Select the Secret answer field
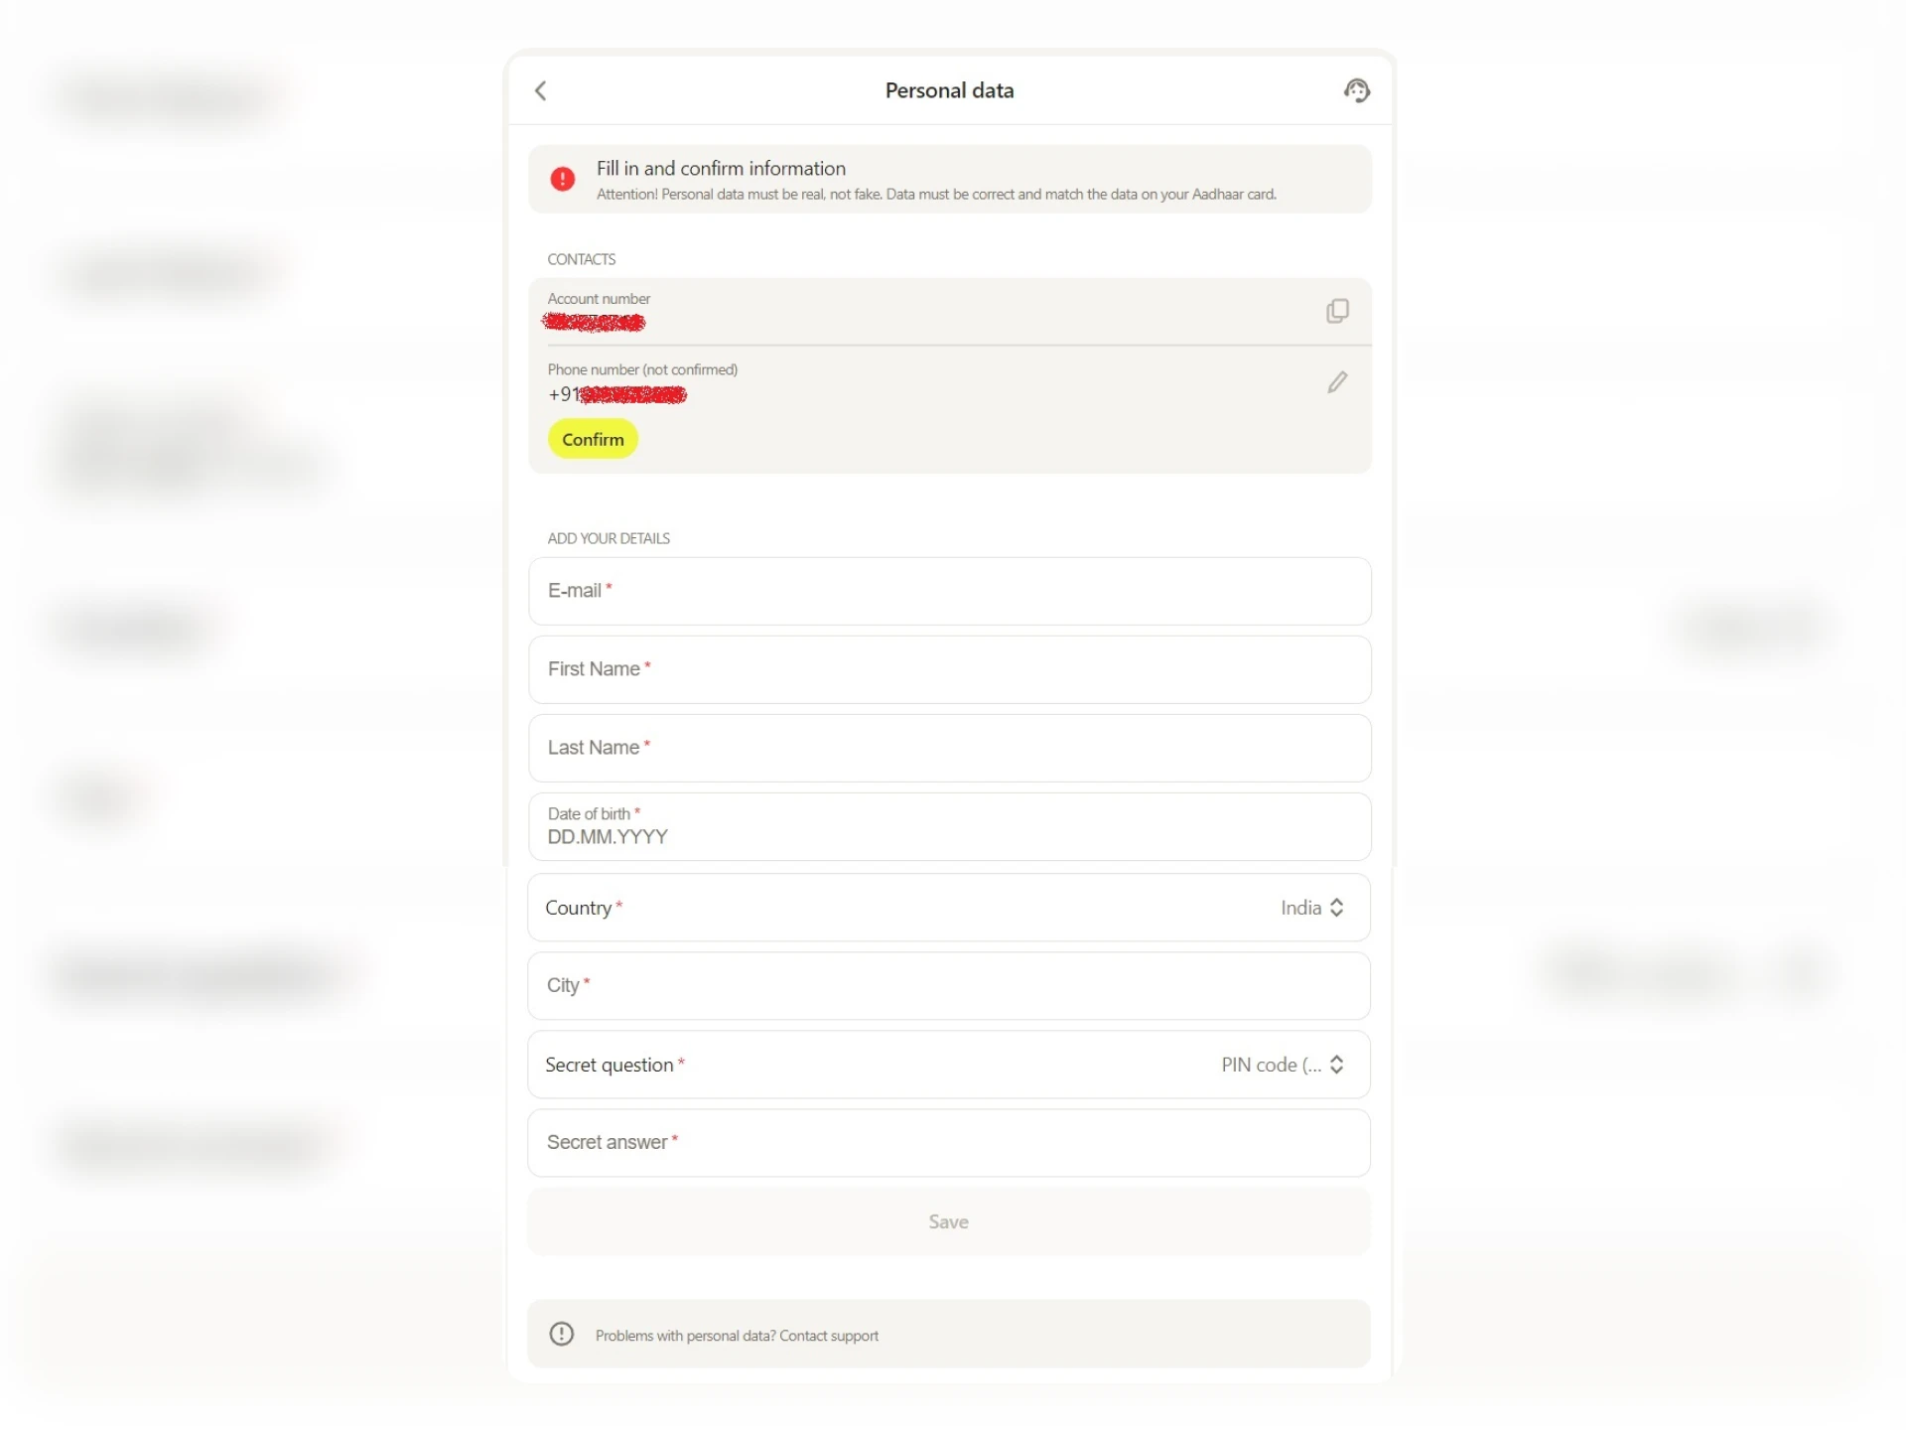The image size is (1906, 1430). [x=949, y=1143]
